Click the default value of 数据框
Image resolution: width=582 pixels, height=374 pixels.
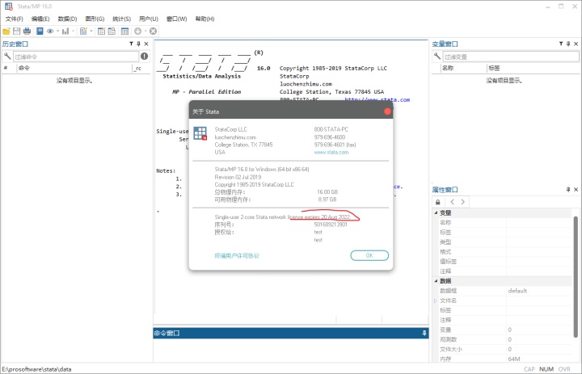[x=517, y=291]
